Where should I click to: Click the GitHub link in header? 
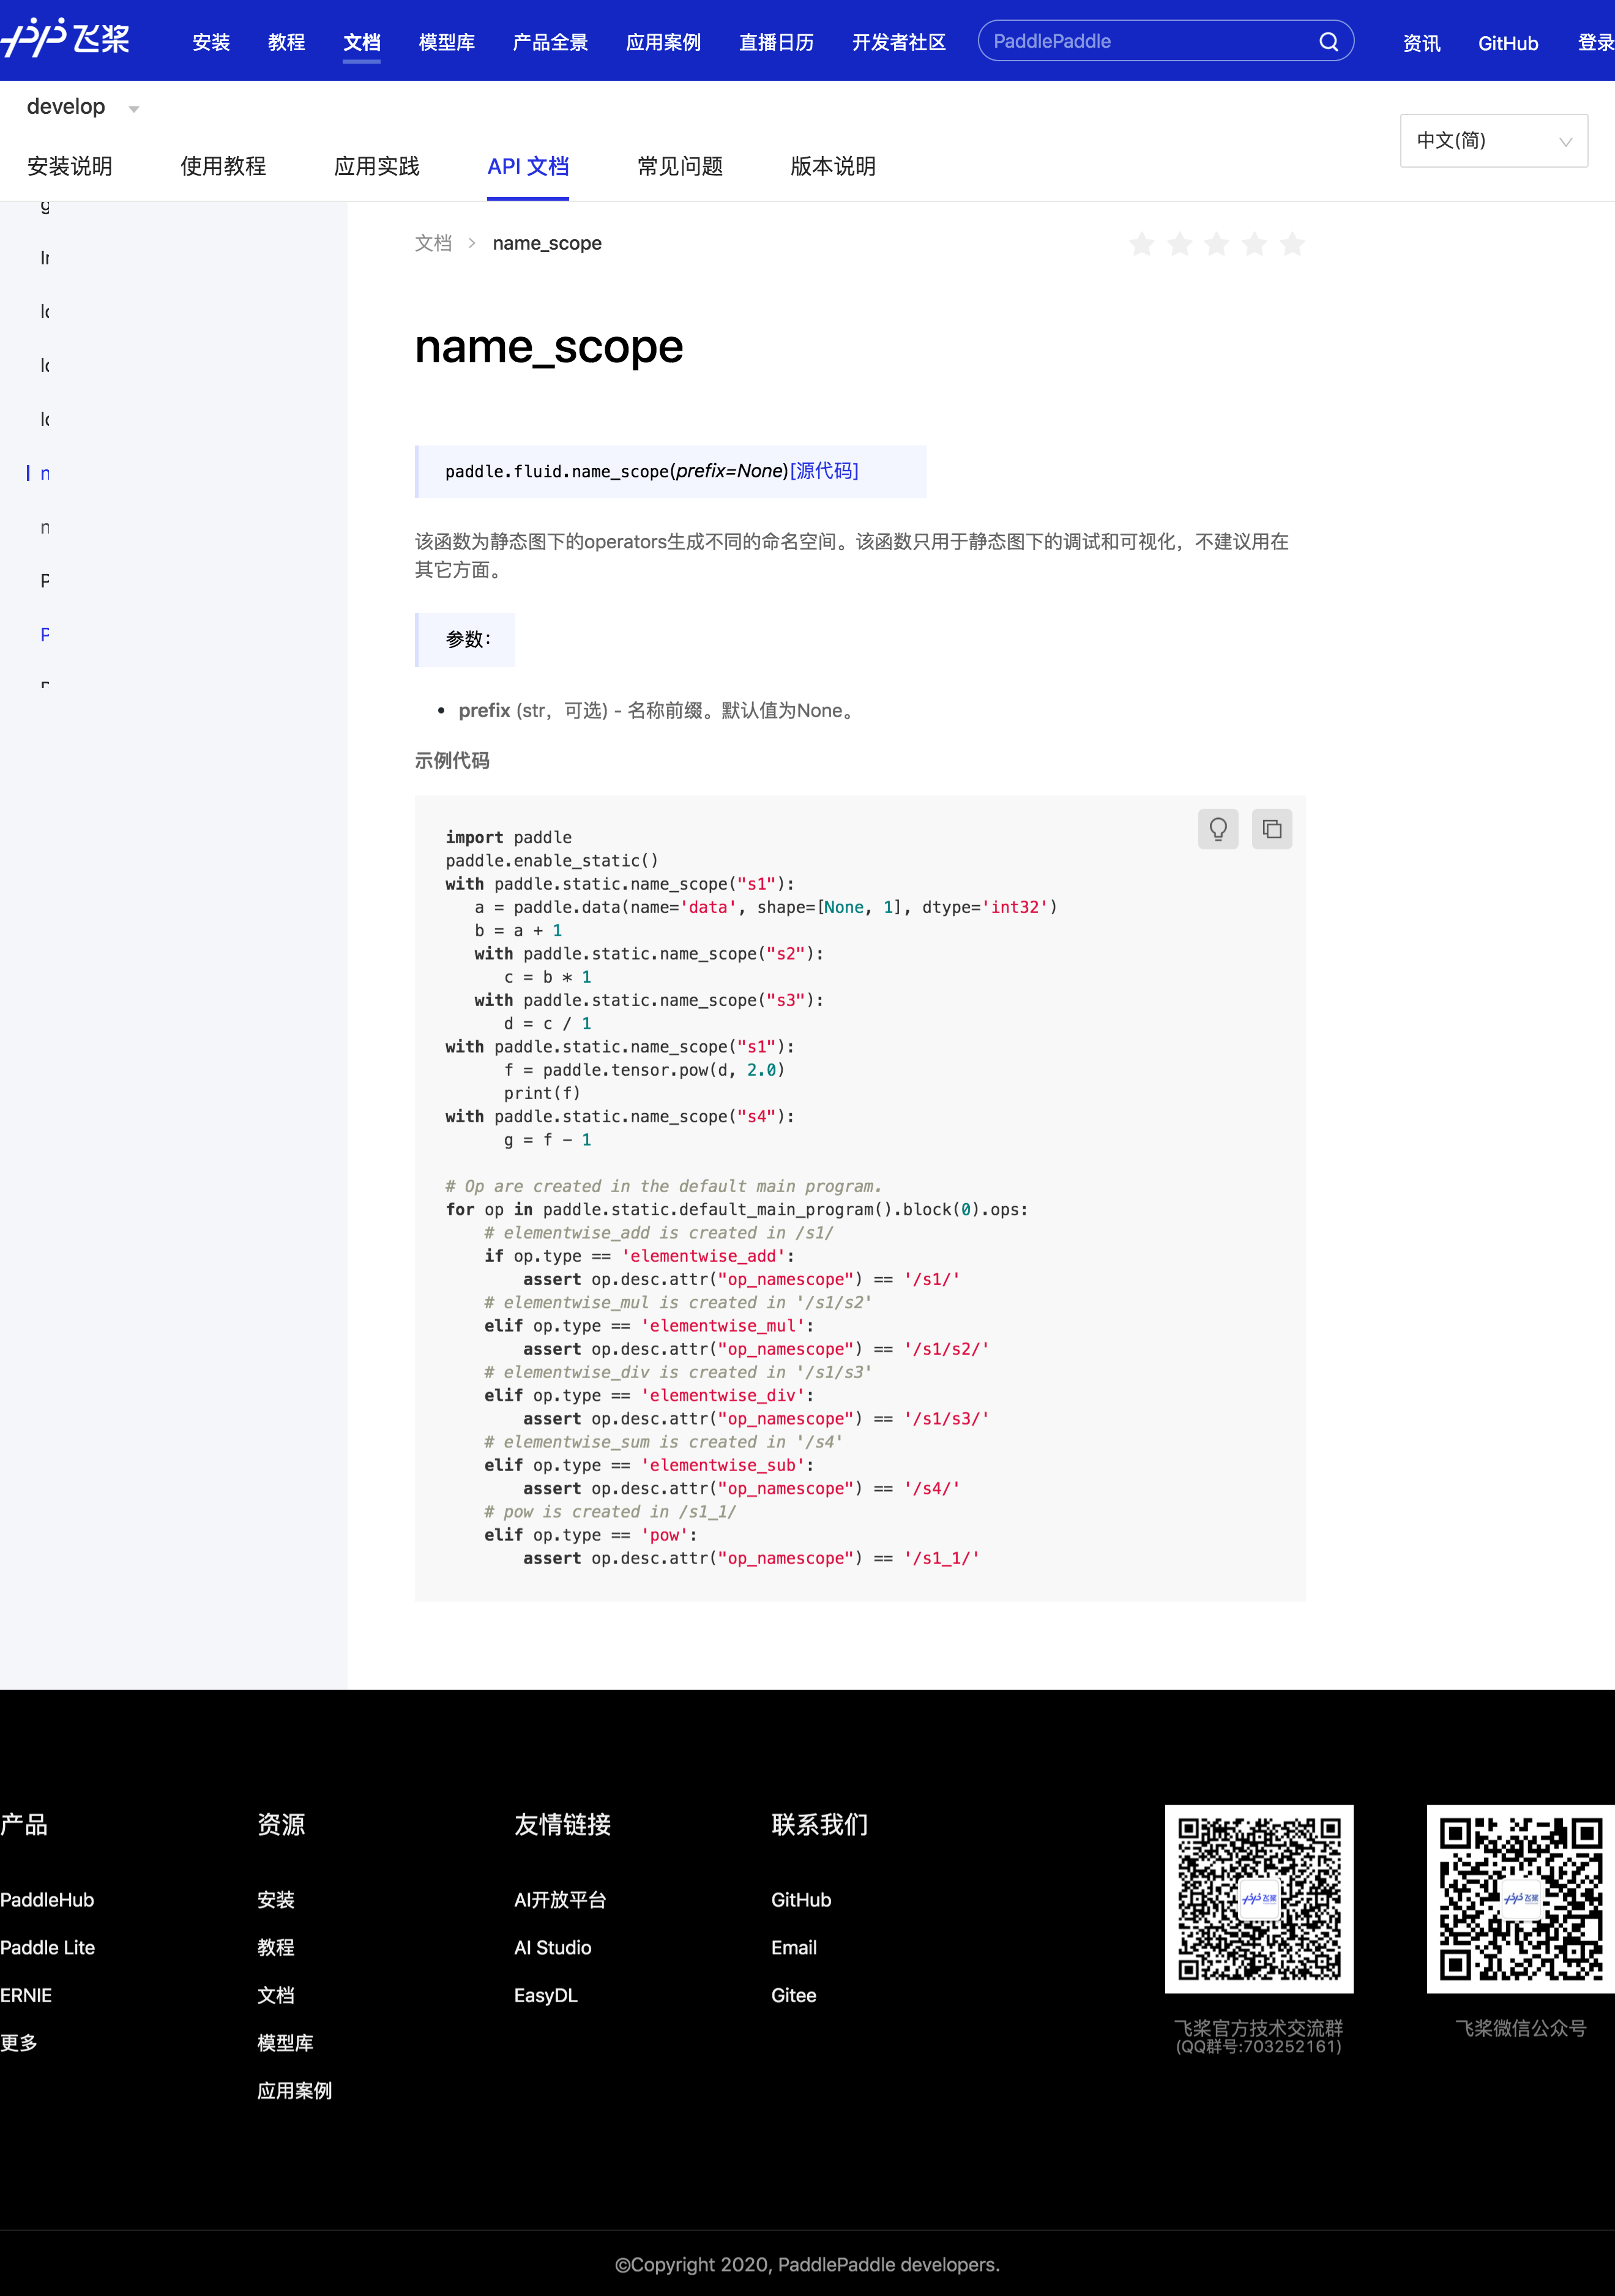pyautogui.click(x=1507, y=43)
